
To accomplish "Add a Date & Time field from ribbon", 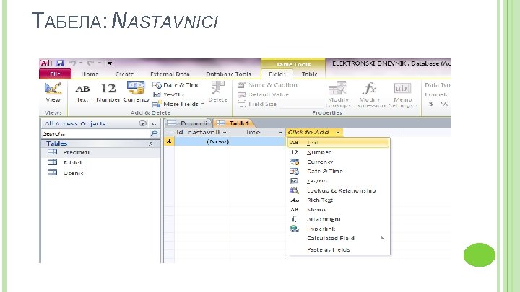I will 175,85.
